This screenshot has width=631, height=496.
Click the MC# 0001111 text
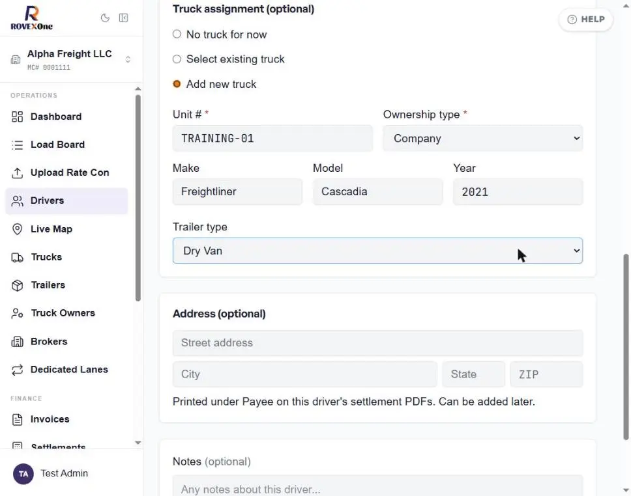coord(49,68)
